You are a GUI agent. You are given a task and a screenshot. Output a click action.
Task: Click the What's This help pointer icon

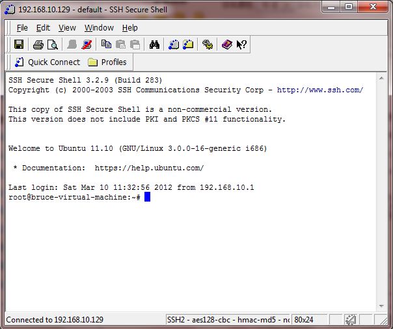point(241,45)
